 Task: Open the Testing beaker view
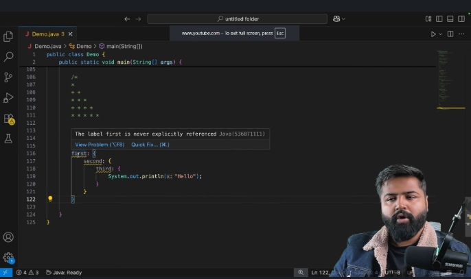tap(8, 138)
